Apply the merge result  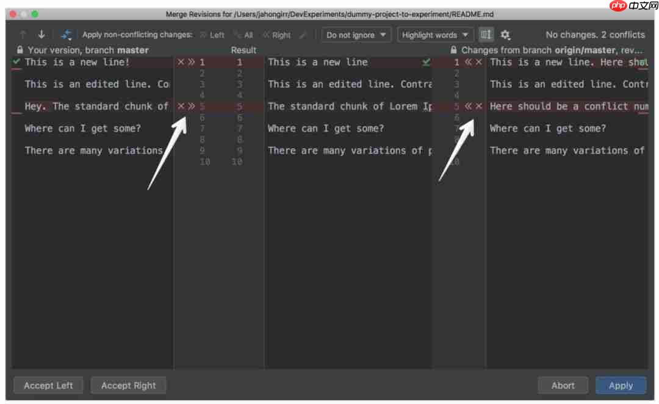[621, 385]
